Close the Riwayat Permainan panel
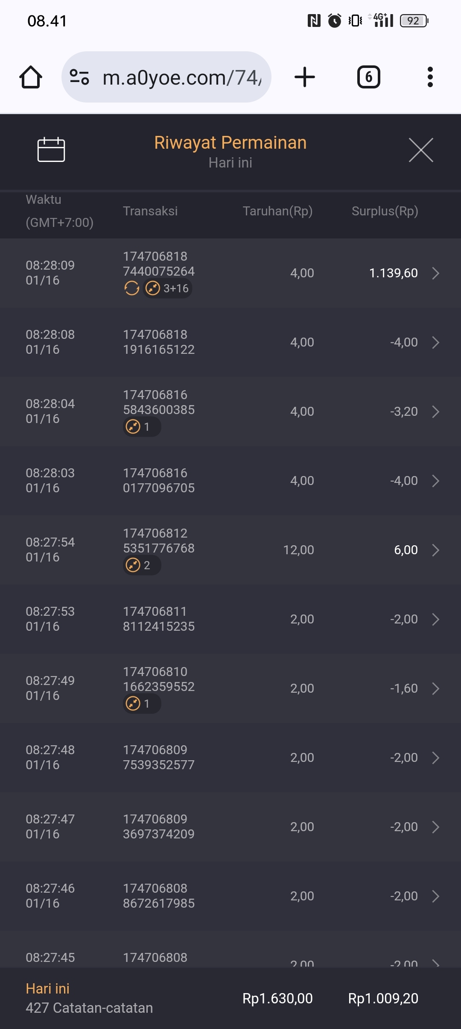Screen dimensions: 461x1029 click(x=421, y=150)
